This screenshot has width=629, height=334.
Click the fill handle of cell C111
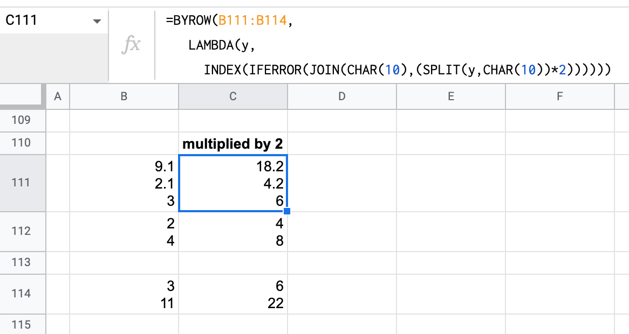click(287, 211)
